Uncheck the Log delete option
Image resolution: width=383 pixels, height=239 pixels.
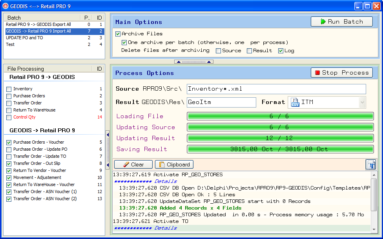[281, 51]
